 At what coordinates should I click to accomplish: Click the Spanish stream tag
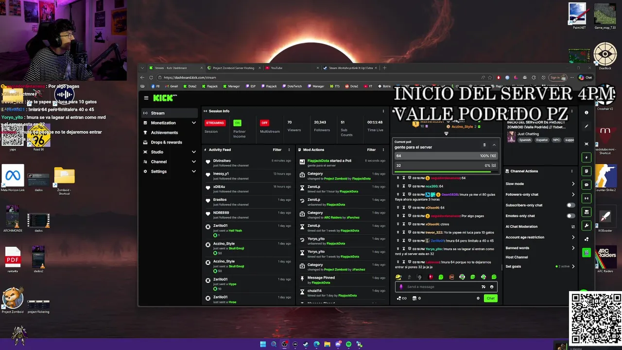(x=525, y=140)
